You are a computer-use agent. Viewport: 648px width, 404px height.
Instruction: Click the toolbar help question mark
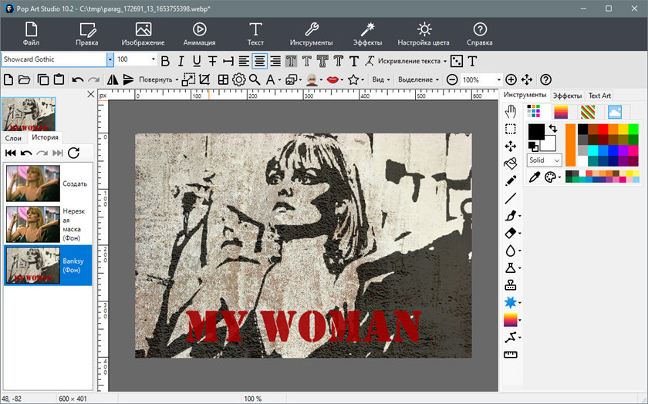[546, 79]
